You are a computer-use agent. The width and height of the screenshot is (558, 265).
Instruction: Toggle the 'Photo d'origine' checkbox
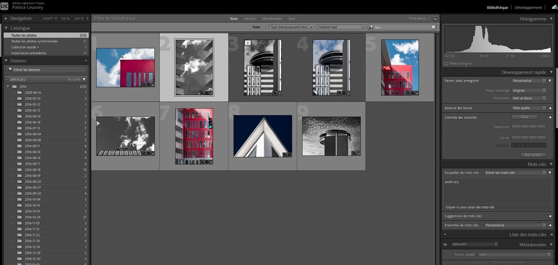(446, 63)
